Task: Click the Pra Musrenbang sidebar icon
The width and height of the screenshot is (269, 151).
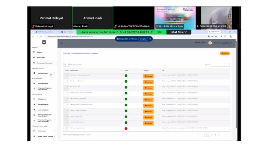Action: [x=34, y=84]
